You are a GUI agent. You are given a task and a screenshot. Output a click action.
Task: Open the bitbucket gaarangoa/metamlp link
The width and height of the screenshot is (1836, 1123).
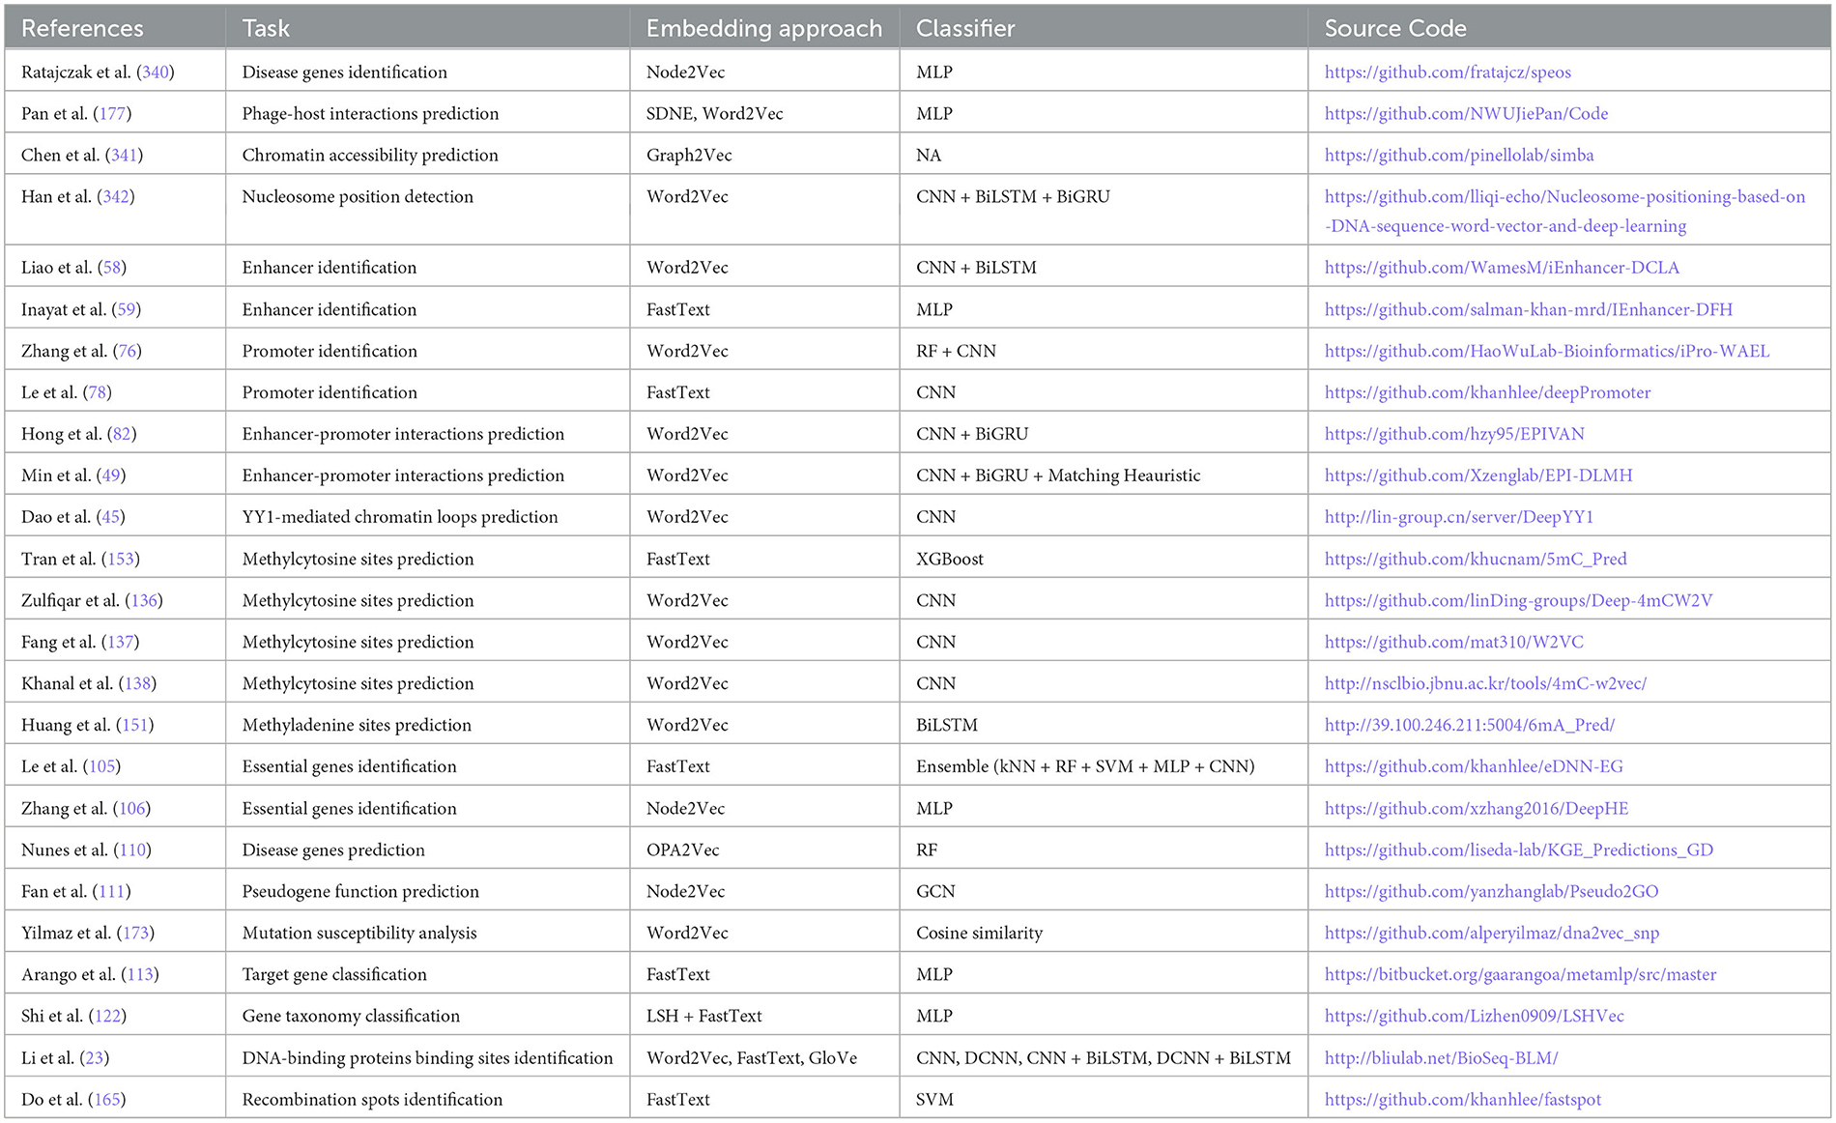(1520, 975)
